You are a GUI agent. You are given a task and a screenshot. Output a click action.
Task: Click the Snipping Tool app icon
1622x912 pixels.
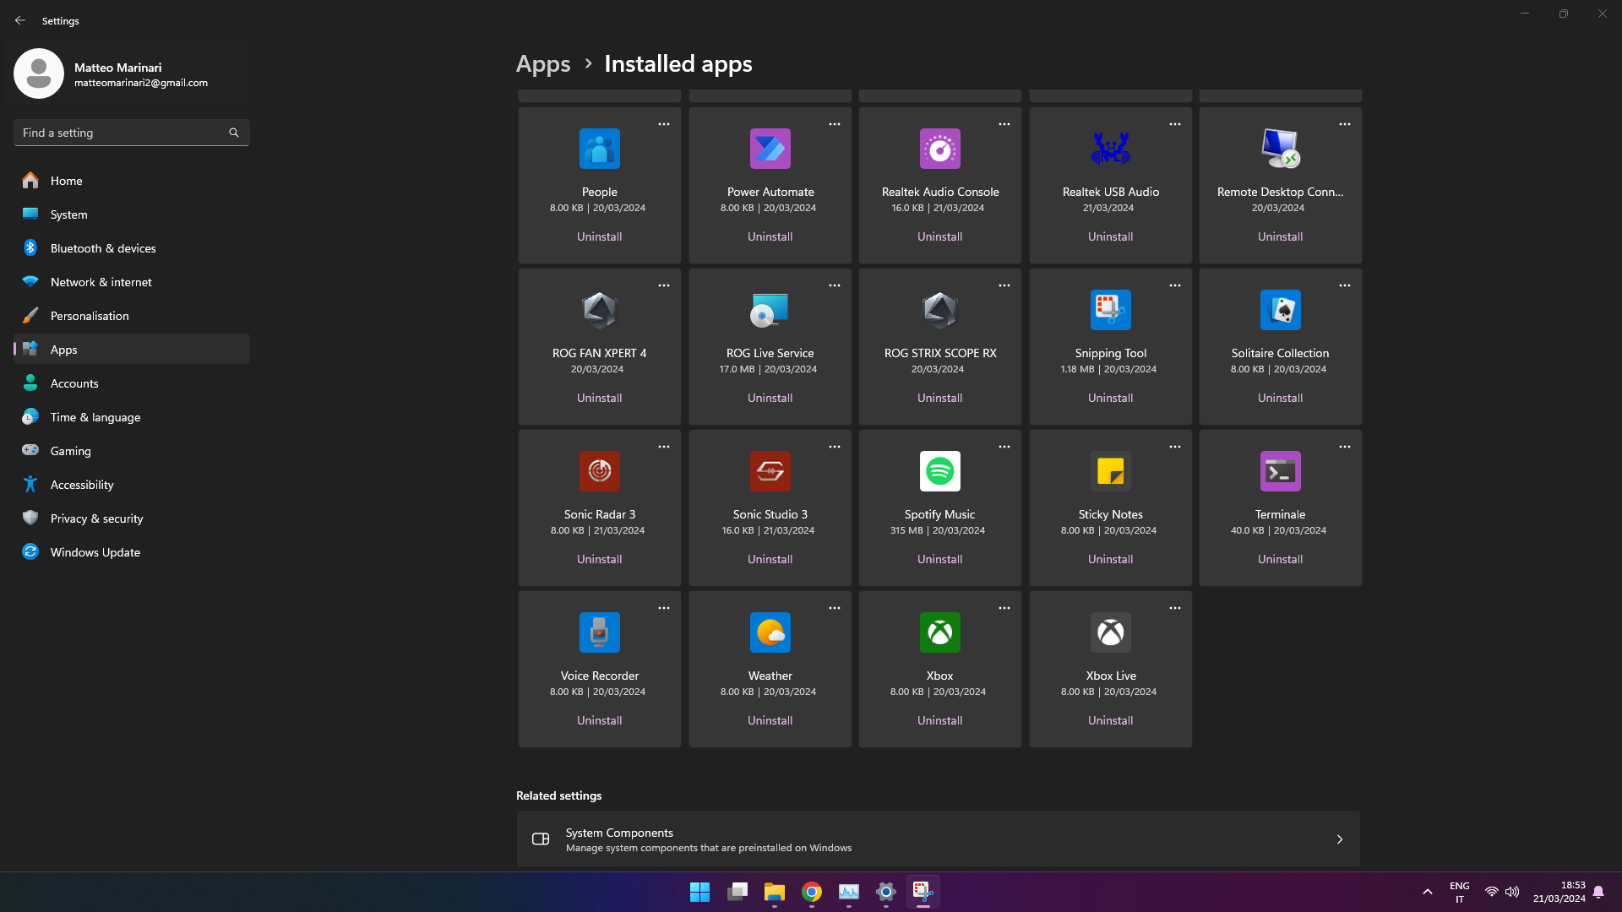[x=1110, y=310]
